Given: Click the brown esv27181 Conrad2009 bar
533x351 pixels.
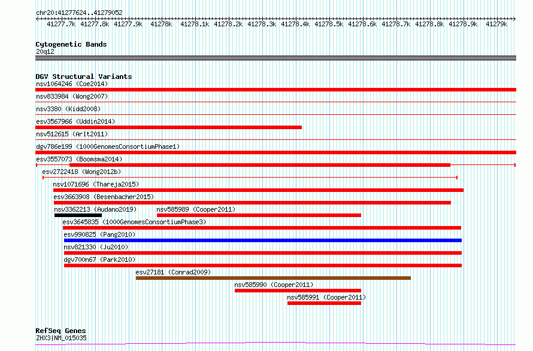Looking at the screenshot, I should [273, 278].
